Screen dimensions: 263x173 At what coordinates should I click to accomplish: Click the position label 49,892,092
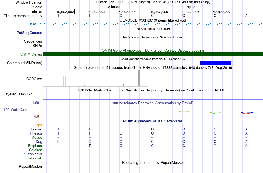[x=65, y=12]
